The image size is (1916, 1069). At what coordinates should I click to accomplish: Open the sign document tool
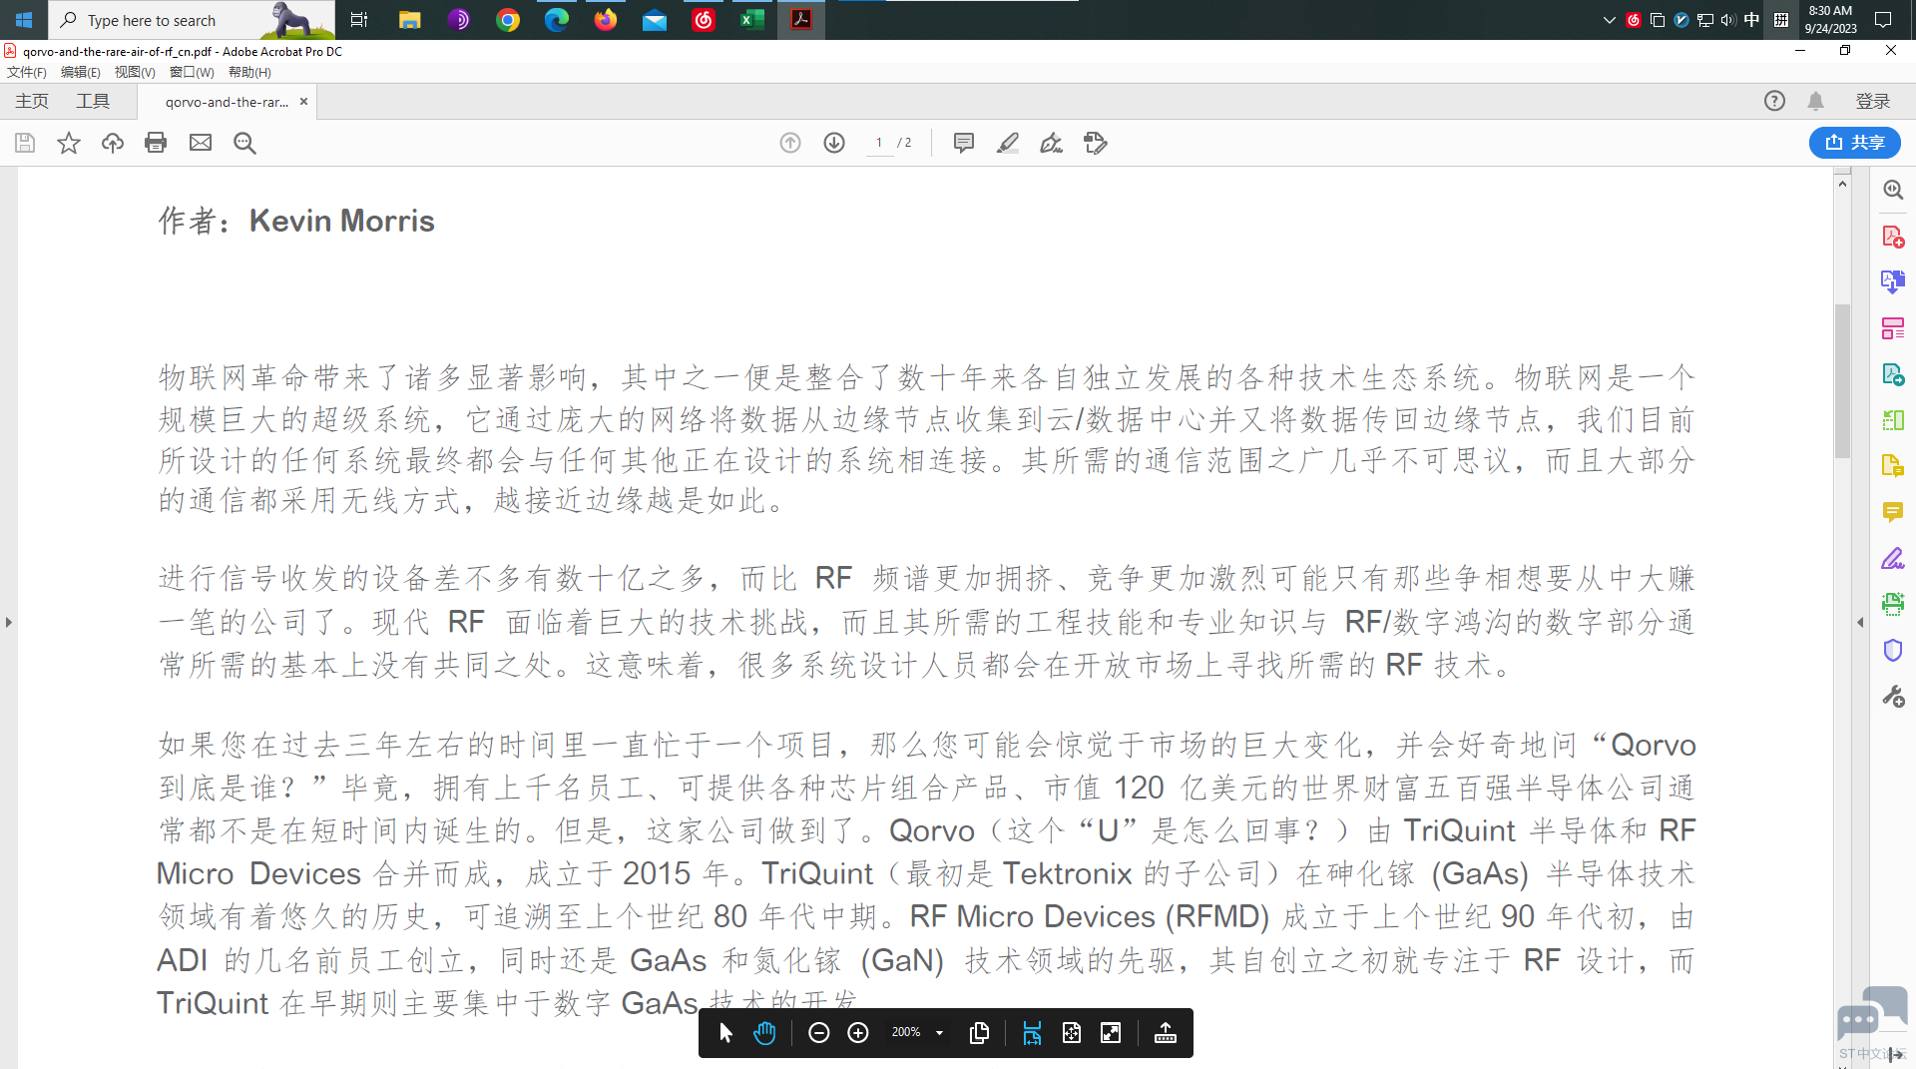coord(1052,143)
